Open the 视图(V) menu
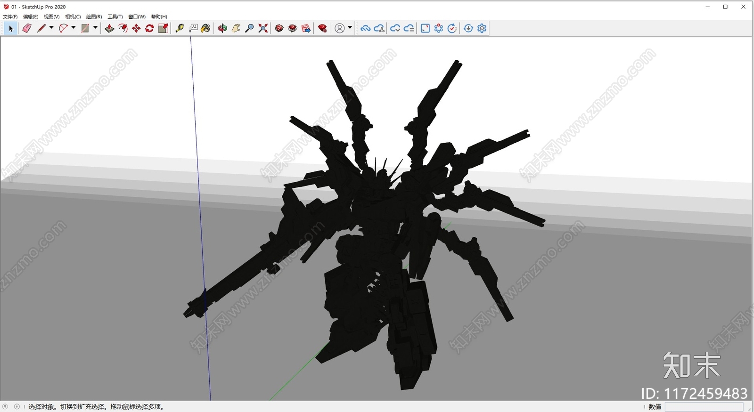 (52, 16)
